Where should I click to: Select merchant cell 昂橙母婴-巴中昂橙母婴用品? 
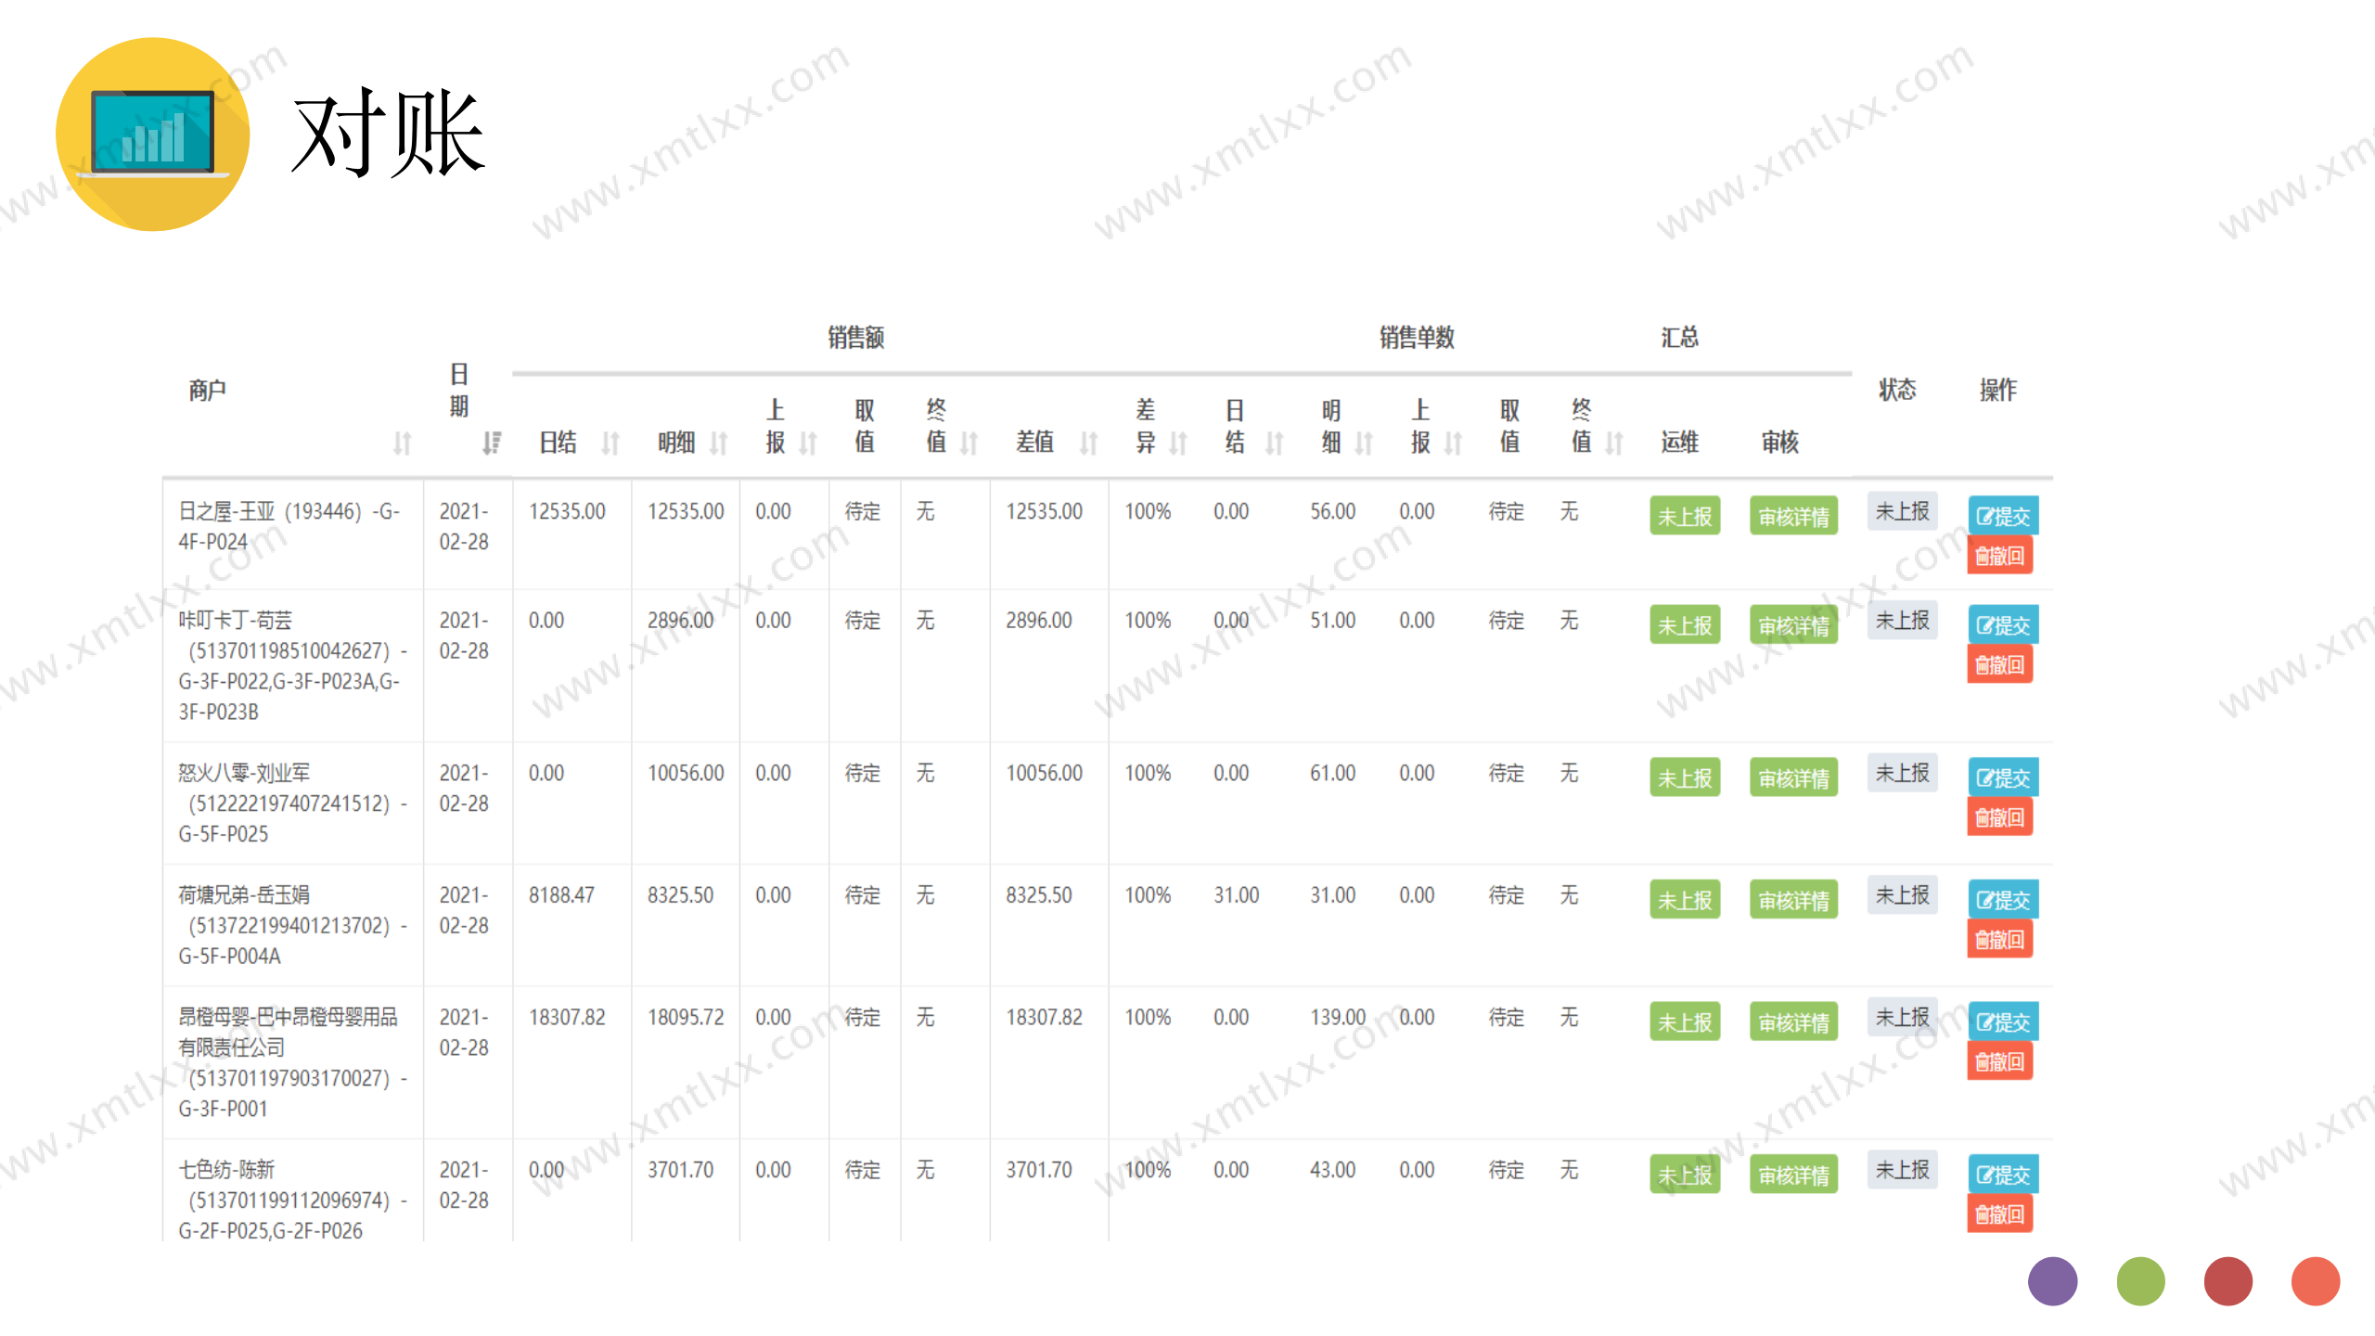(293, 1062)
